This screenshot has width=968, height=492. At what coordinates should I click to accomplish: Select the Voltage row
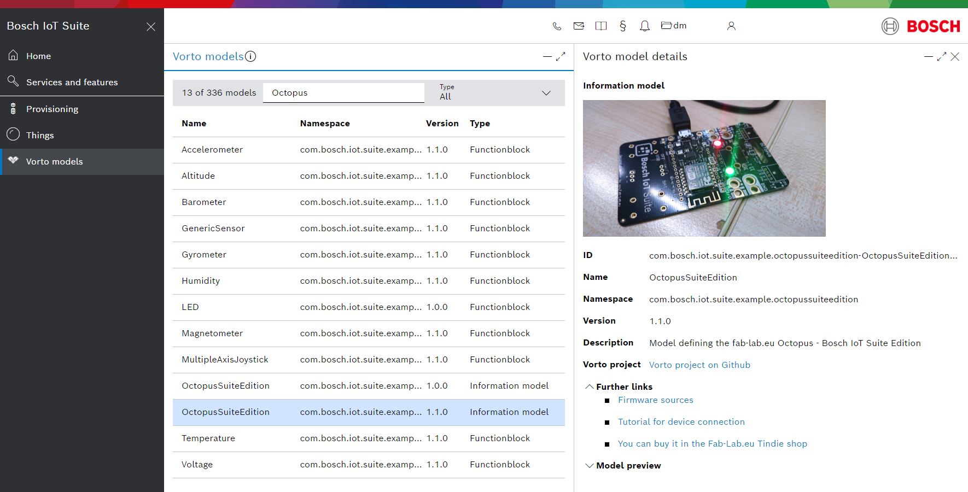coord(369,465)
